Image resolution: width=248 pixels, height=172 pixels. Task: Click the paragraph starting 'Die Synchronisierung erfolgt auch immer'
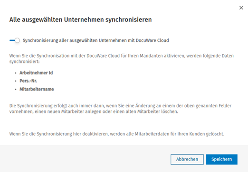(120, 109)
